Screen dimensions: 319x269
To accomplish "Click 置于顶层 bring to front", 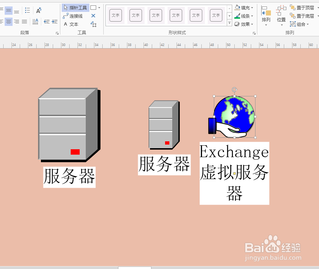I will click(x=302, y=8).
